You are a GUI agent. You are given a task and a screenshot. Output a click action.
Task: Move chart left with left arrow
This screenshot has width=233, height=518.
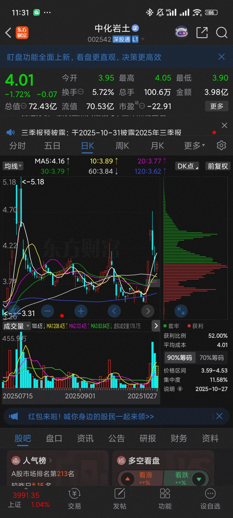point(114,311)
